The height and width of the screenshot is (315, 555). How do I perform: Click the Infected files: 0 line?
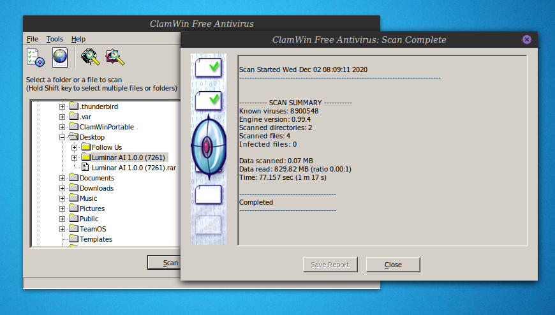coord(267,144)
